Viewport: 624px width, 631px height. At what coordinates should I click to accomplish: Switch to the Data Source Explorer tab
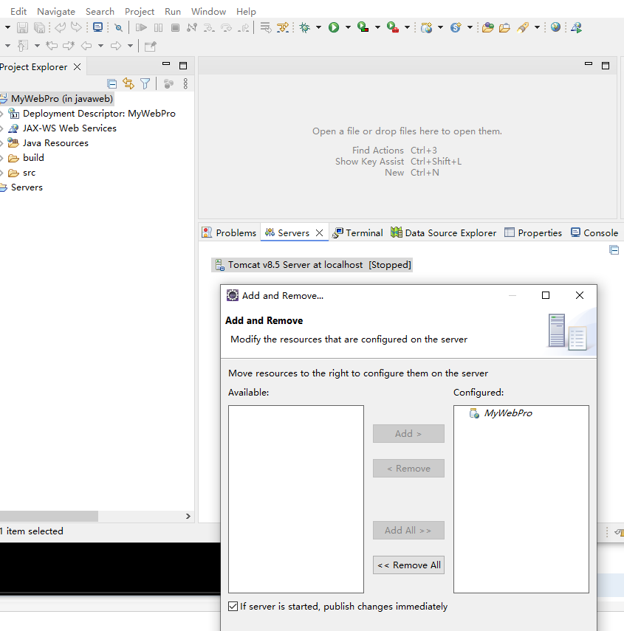pyautogui.click(x=444, y=232)
